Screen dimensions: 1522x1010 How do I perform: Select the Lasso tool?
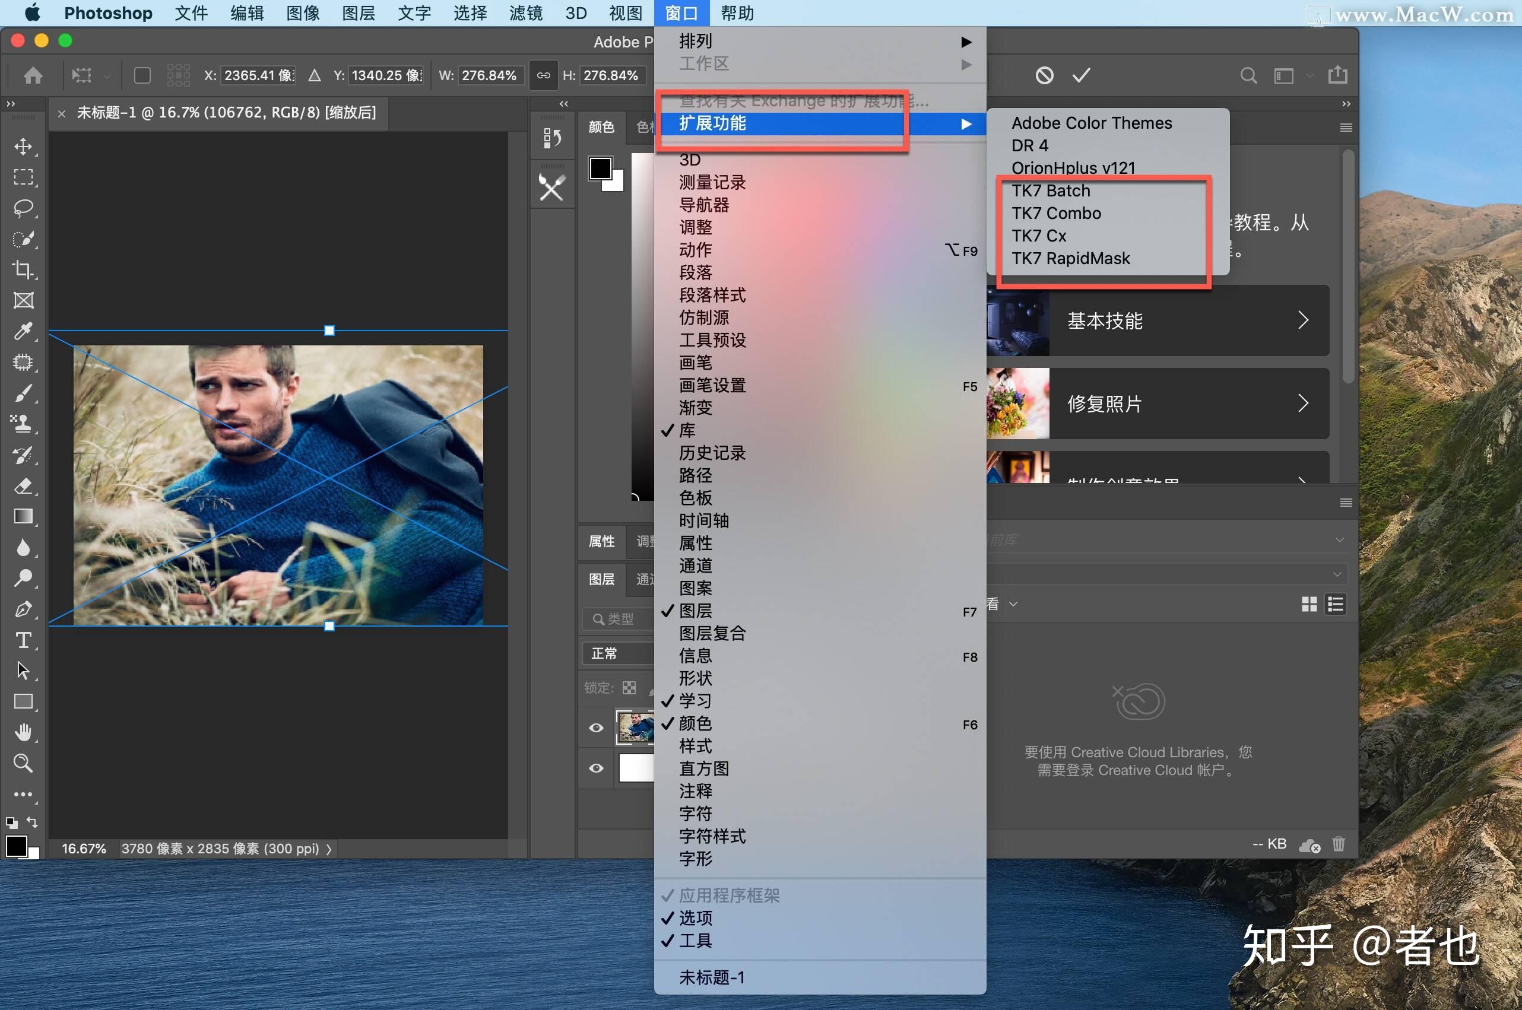(x=24, y=208)
